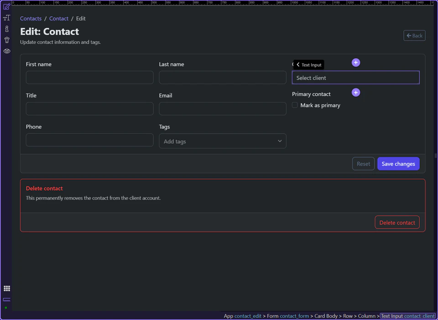Select contact_form in the bottom breadcrumb bar
Viewport: 438px width, 320px height.
pyautogui.click(x=293, y=316)
